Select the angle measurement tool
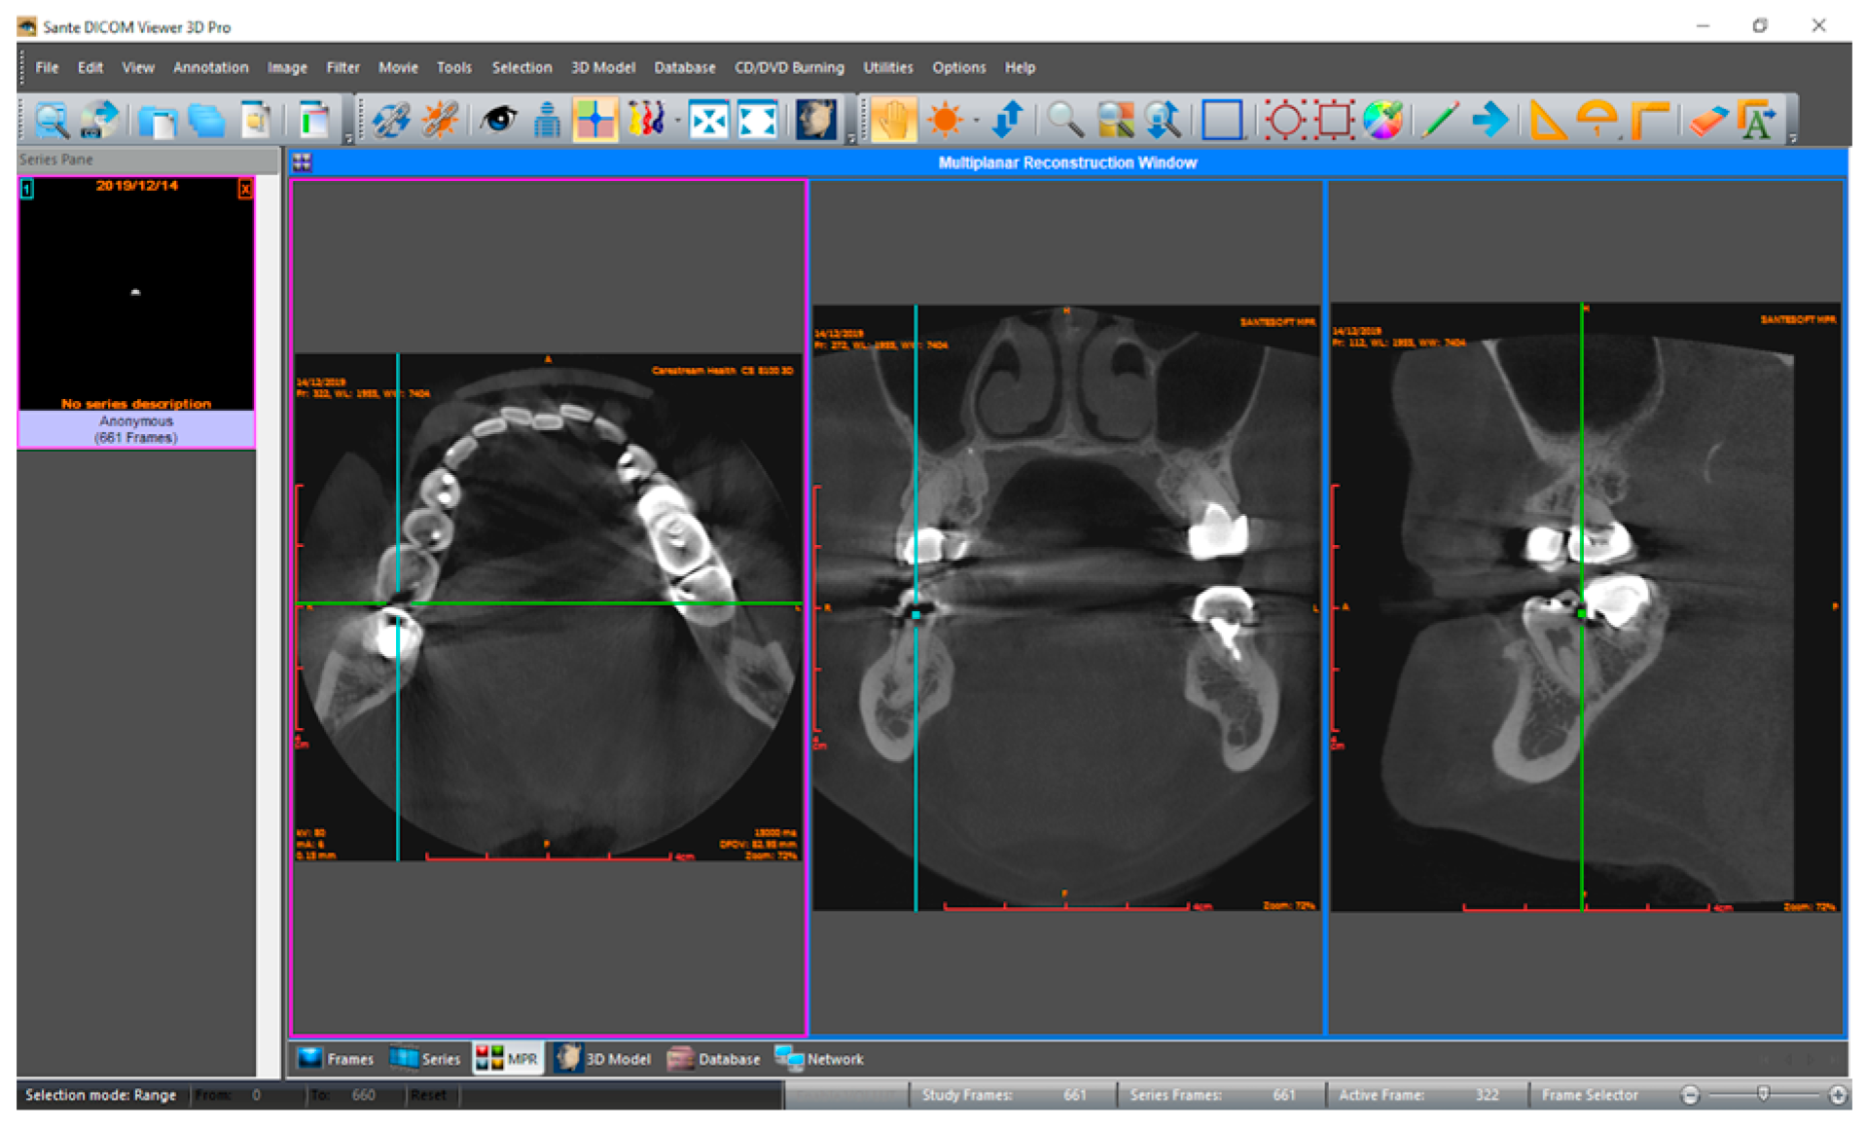This screenshot has width=1867, height=1128. (x=1547, y=119)
